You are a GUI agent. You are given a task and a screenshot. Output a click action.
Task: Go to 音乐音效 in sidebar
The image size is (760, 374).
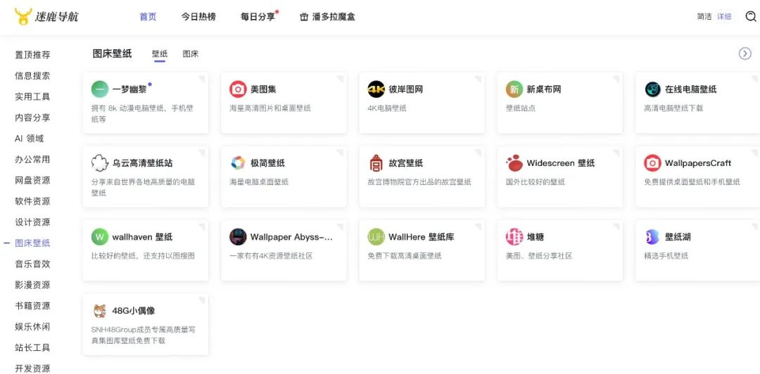click(x=32, y=264)
